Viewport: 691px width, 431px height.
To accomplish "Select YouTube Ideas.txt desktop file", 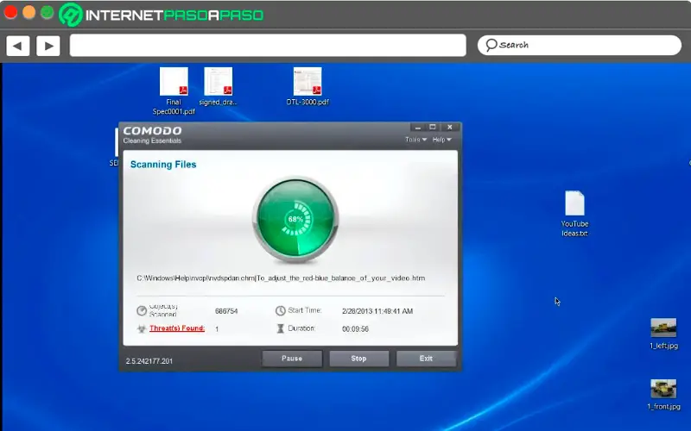I will (574, 214).
